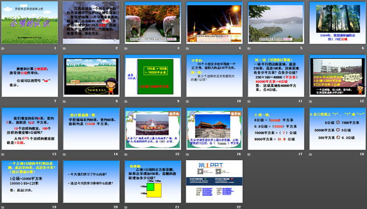Select slide 17 with fill-in-the-blank exercises
Viewport: 367px width, 209px height.
click(276, 129)
